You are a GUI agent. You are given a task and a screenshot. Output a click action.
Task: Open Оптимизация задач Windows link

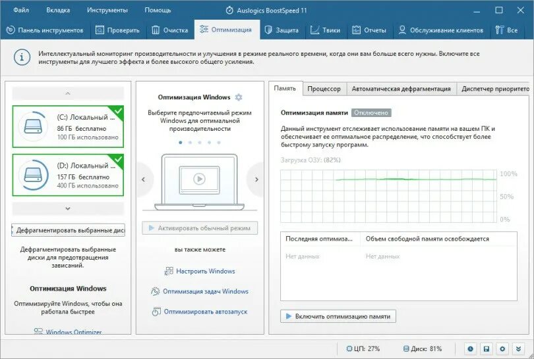[x=205, y=291]
